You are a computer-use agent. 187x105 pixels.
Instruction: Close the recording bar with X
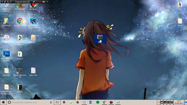[x=47, y=2]
